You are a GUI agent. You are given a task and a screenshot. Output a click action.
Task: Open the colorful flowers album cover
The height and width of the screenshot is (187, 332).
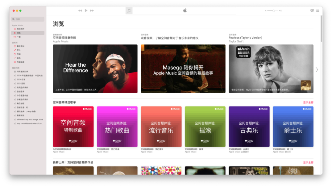[161, 170]
